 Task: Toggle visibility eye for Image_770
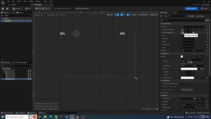coord(31,79)
